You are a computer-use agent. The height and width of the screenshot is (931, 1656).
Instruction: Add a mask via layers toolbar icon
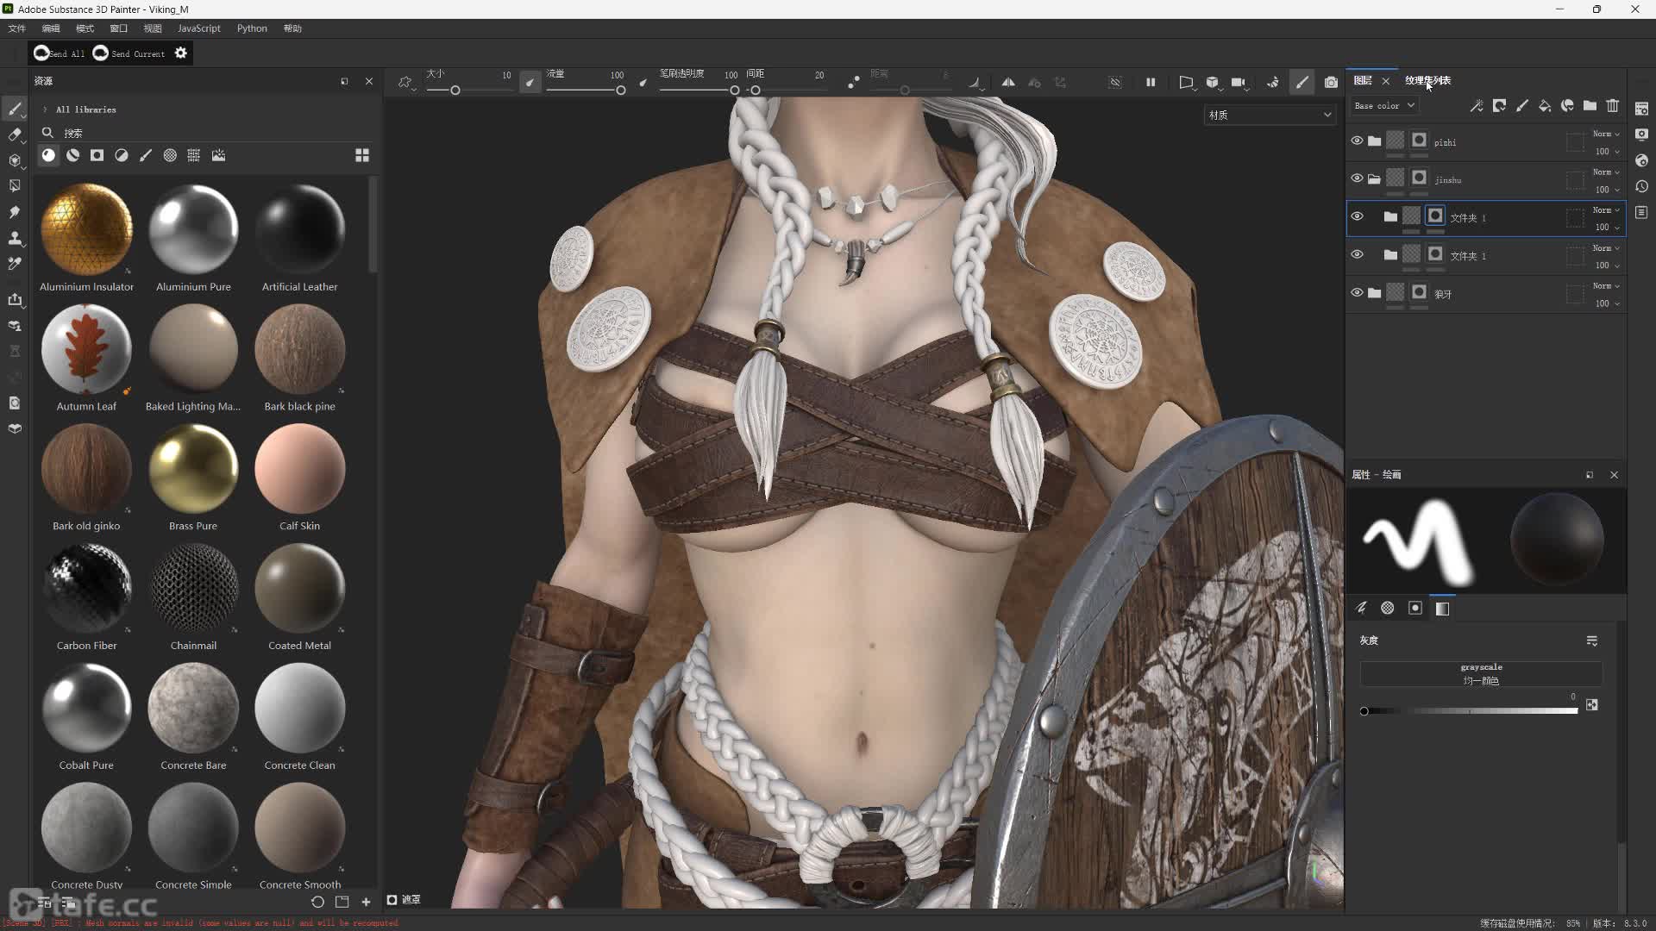pos(1500,105)
